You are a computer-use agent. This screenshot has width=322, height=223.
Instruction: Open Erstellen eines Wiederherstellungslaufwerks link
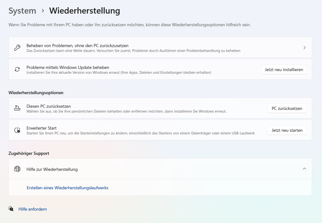point(67,188)
